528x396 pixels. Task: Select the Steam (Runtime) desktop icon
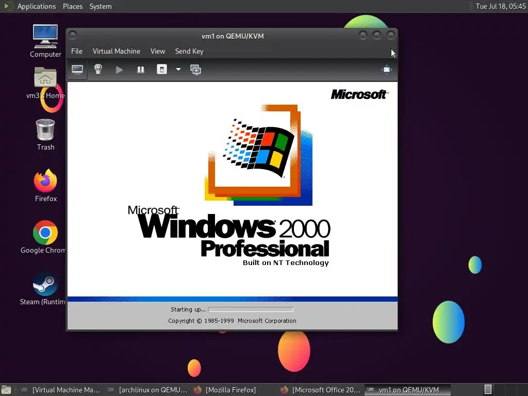pyautogui.click(x=43, y=289)
